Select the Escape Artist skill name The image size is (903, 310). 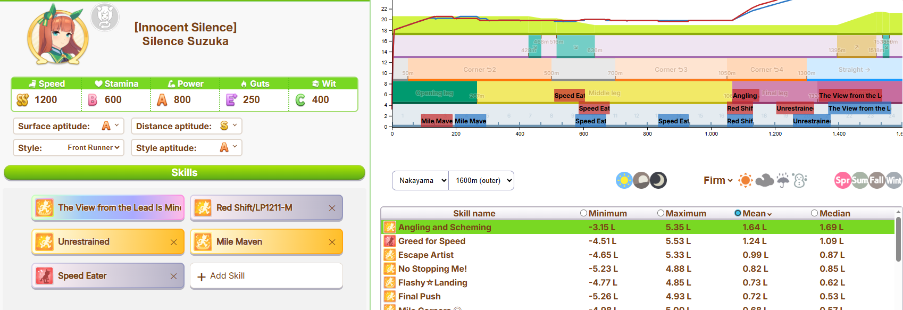click(x=426, y=255)
